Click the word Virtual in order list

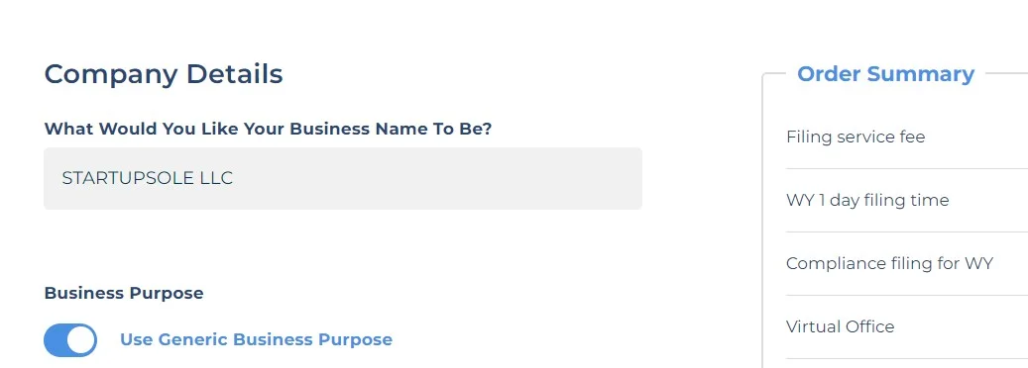[808, 326]
